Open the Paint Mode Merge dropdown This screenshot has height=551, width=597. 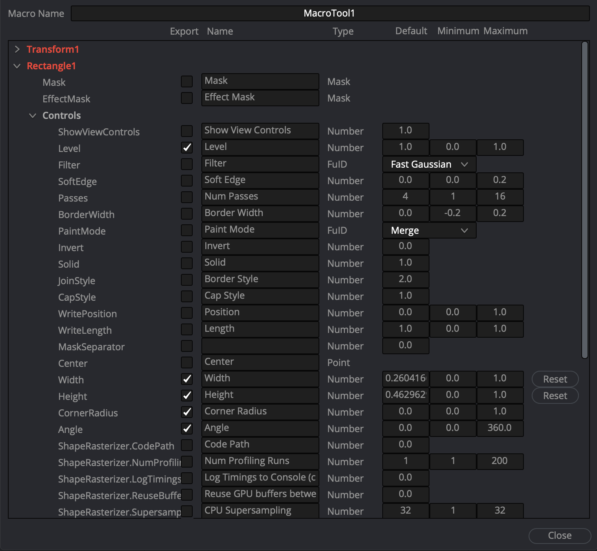(x=429, y=230)
